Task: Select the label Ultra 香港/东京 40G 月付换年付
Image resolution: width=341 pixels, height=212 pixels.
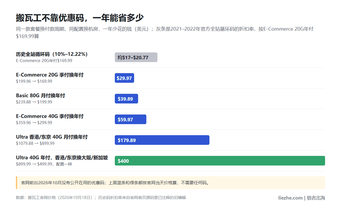Action: [52, 137]
